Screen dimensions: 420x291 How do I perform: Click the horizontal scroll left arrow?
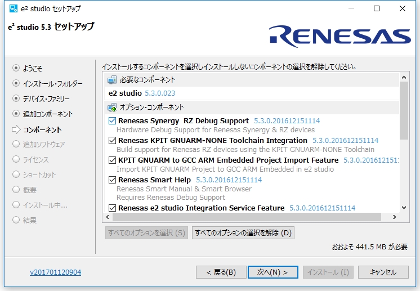pos(108,217)
